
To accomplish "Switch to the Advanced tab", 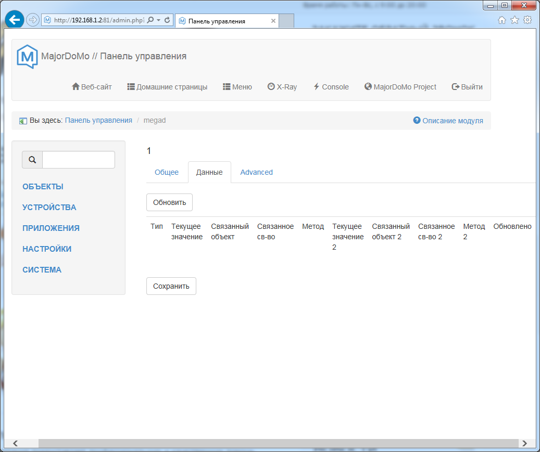I will pyautogui.click(x=256, y=172).
